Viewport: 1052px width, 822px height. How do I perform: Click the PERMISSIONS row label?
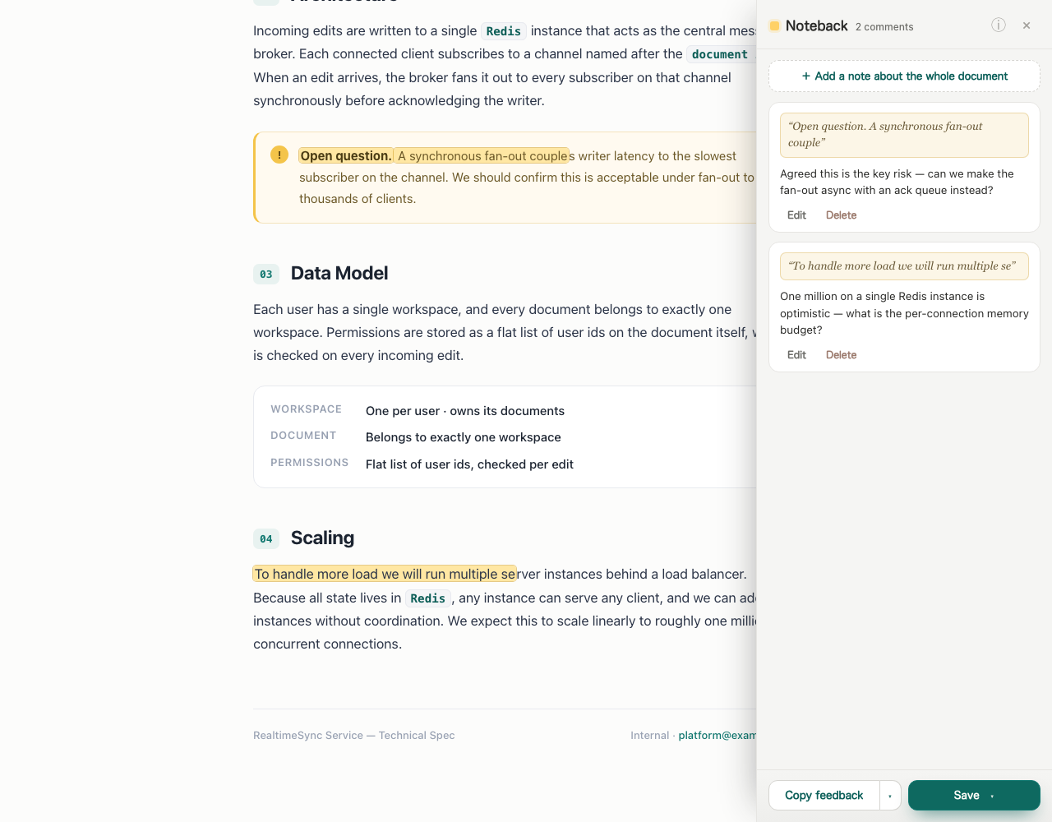[309, 463]
